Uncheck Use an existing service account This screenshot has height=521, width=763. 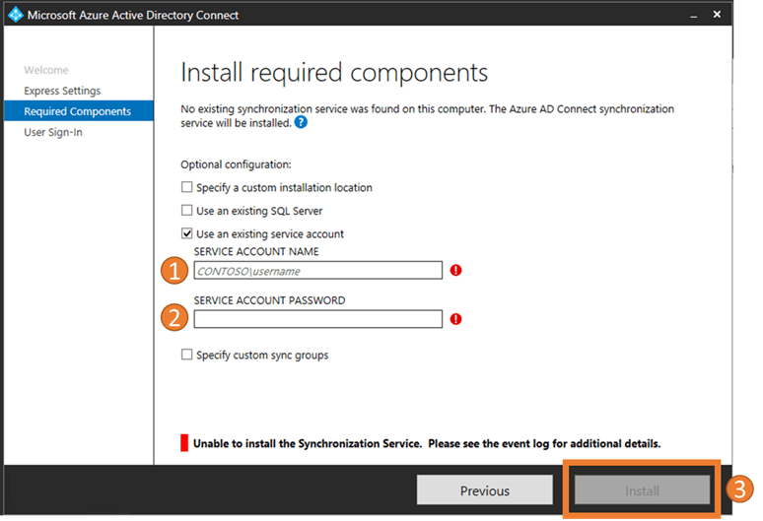pyautogui.click(x=187, y=233)
